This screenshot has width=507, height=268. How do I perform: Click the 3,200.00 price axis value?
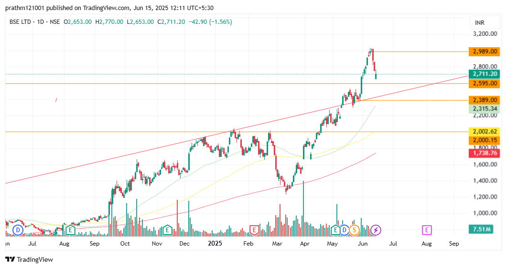(x=485, y=33)
